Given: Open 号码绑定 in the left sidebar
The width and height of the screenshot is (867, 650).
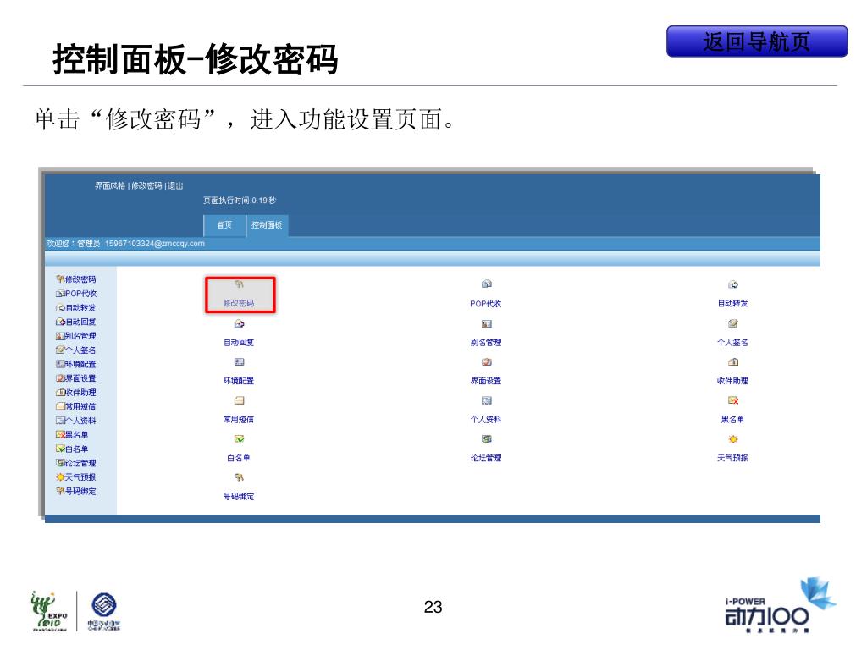Looking at the screenshot, I should tap(80, 491).
